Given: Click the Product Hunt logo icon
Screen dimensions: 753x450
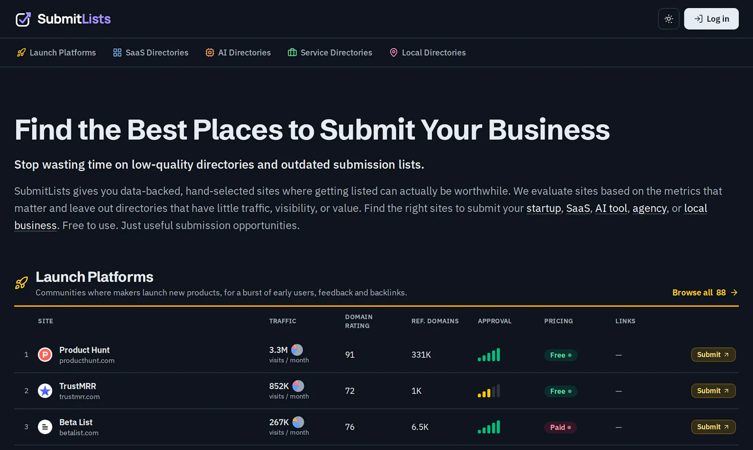Looking at the screenshot, I should 45,355.
